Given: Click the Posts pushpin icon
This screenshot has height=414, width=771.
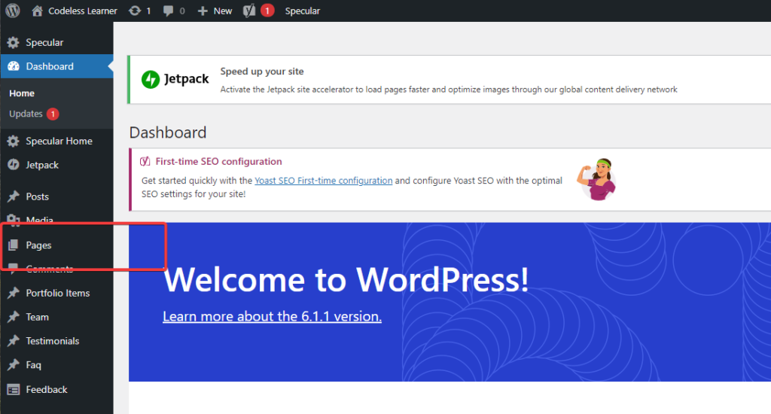Looking at the screenshot, I should (x=14, y=196).
